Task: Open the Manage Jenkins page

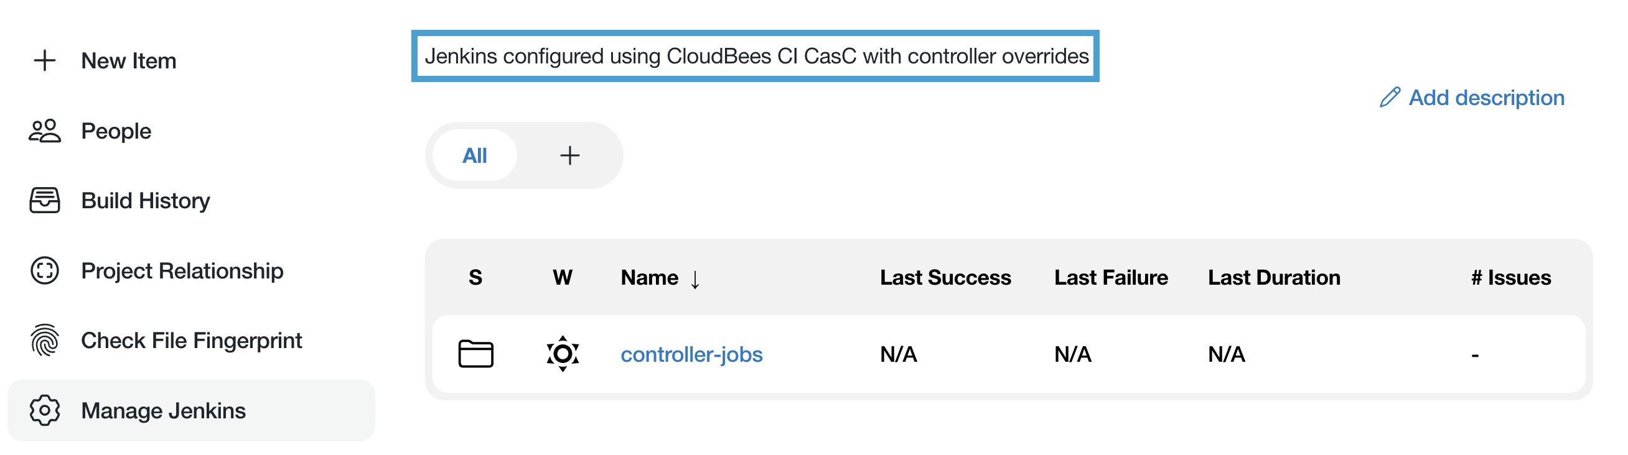Action: (x=163, y=411)
